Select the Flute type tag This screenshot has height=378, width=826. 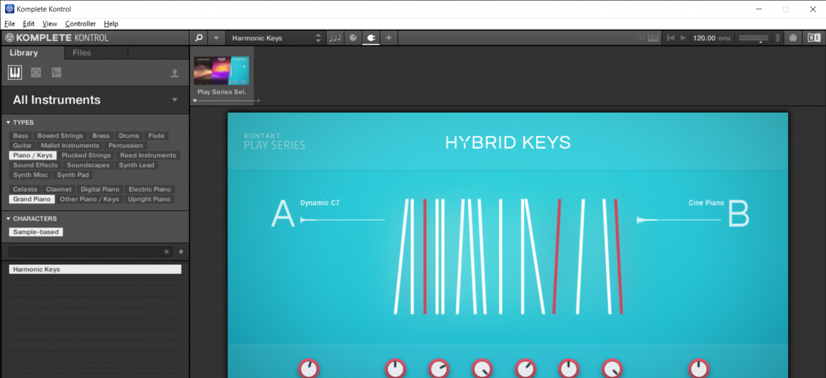(x=156, y=136)
